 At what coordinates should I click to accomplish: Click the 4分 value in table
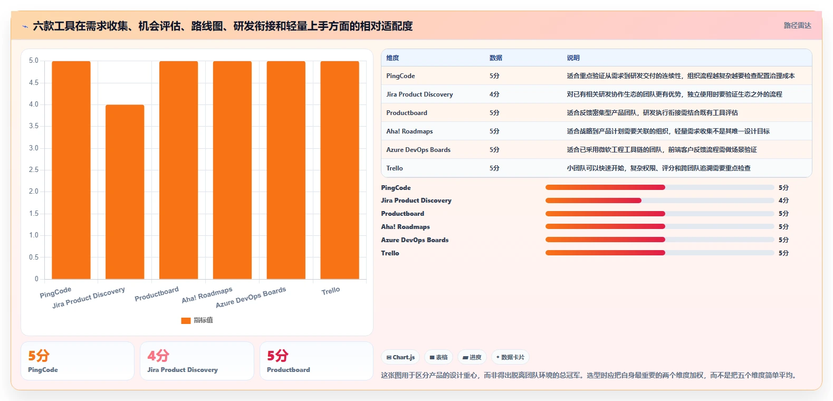tap(494, 94)
